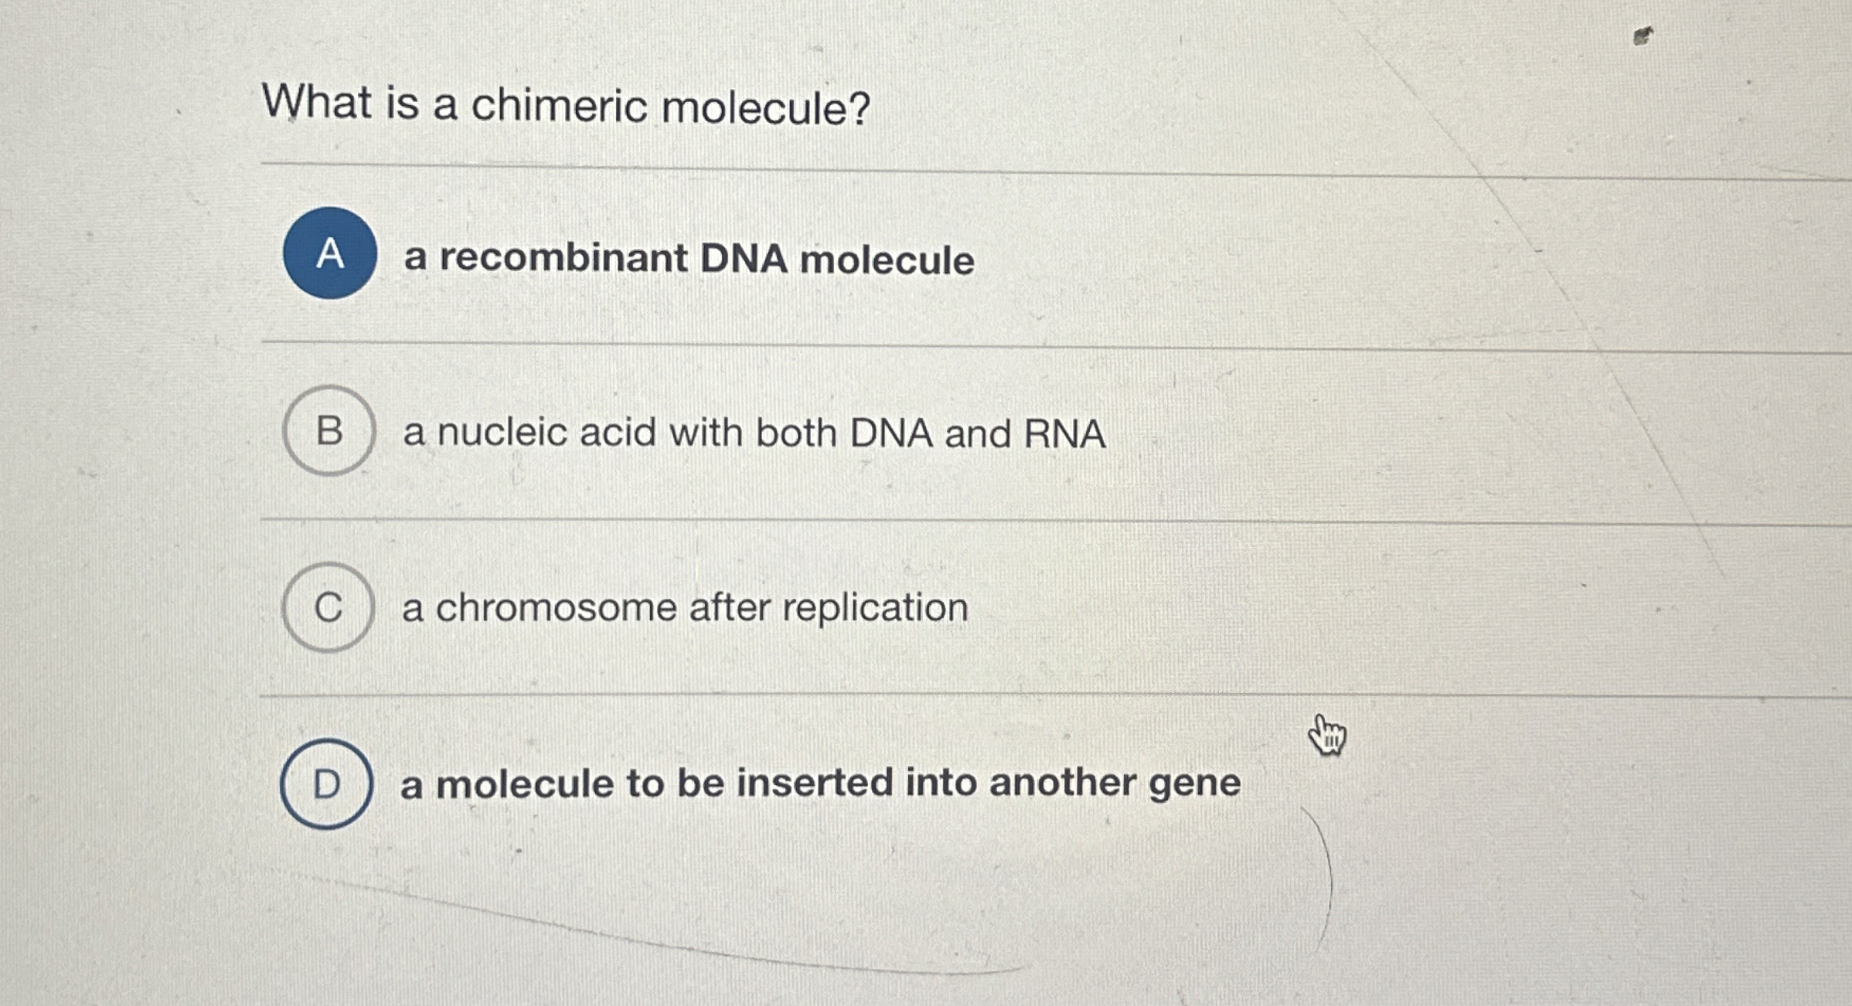Screen dimensions: 1852x1006
Task: Click the row about chromosome replication
Action: point(684,607)
